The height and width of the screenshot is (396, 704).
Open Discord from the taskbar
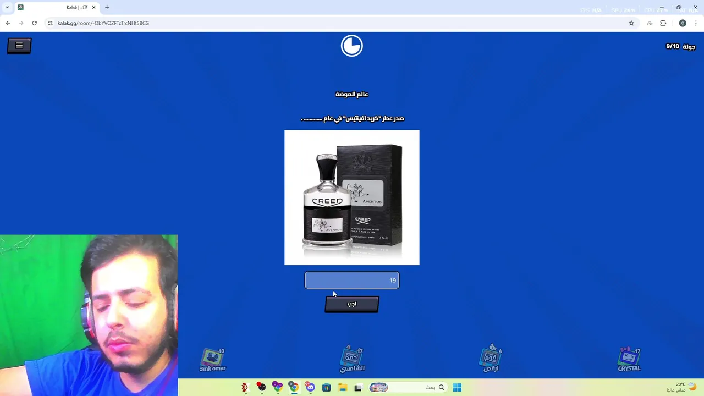tap(310, 388)
